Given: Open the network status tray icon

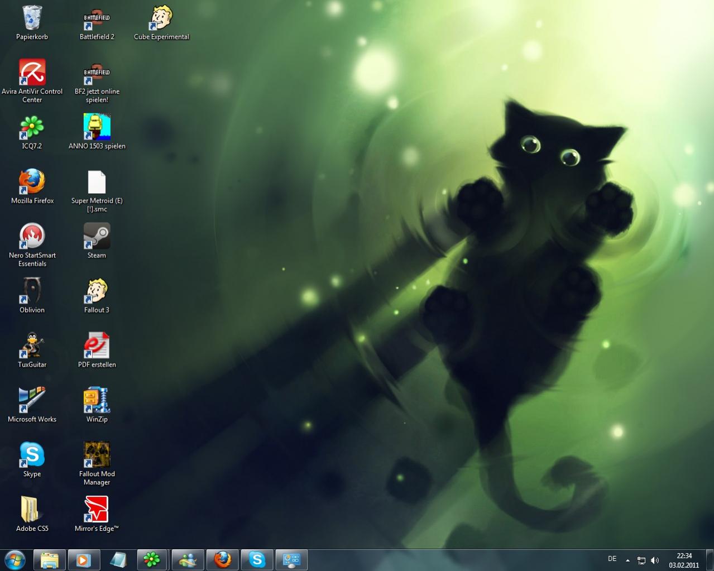Looking at the screenshot, I should pos(641,560).
